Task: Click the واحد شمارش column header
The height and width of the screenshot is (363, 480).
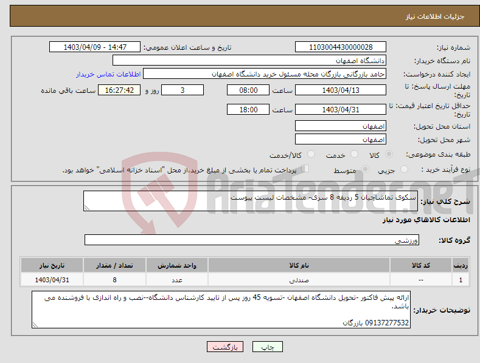Action: [177, 265]
